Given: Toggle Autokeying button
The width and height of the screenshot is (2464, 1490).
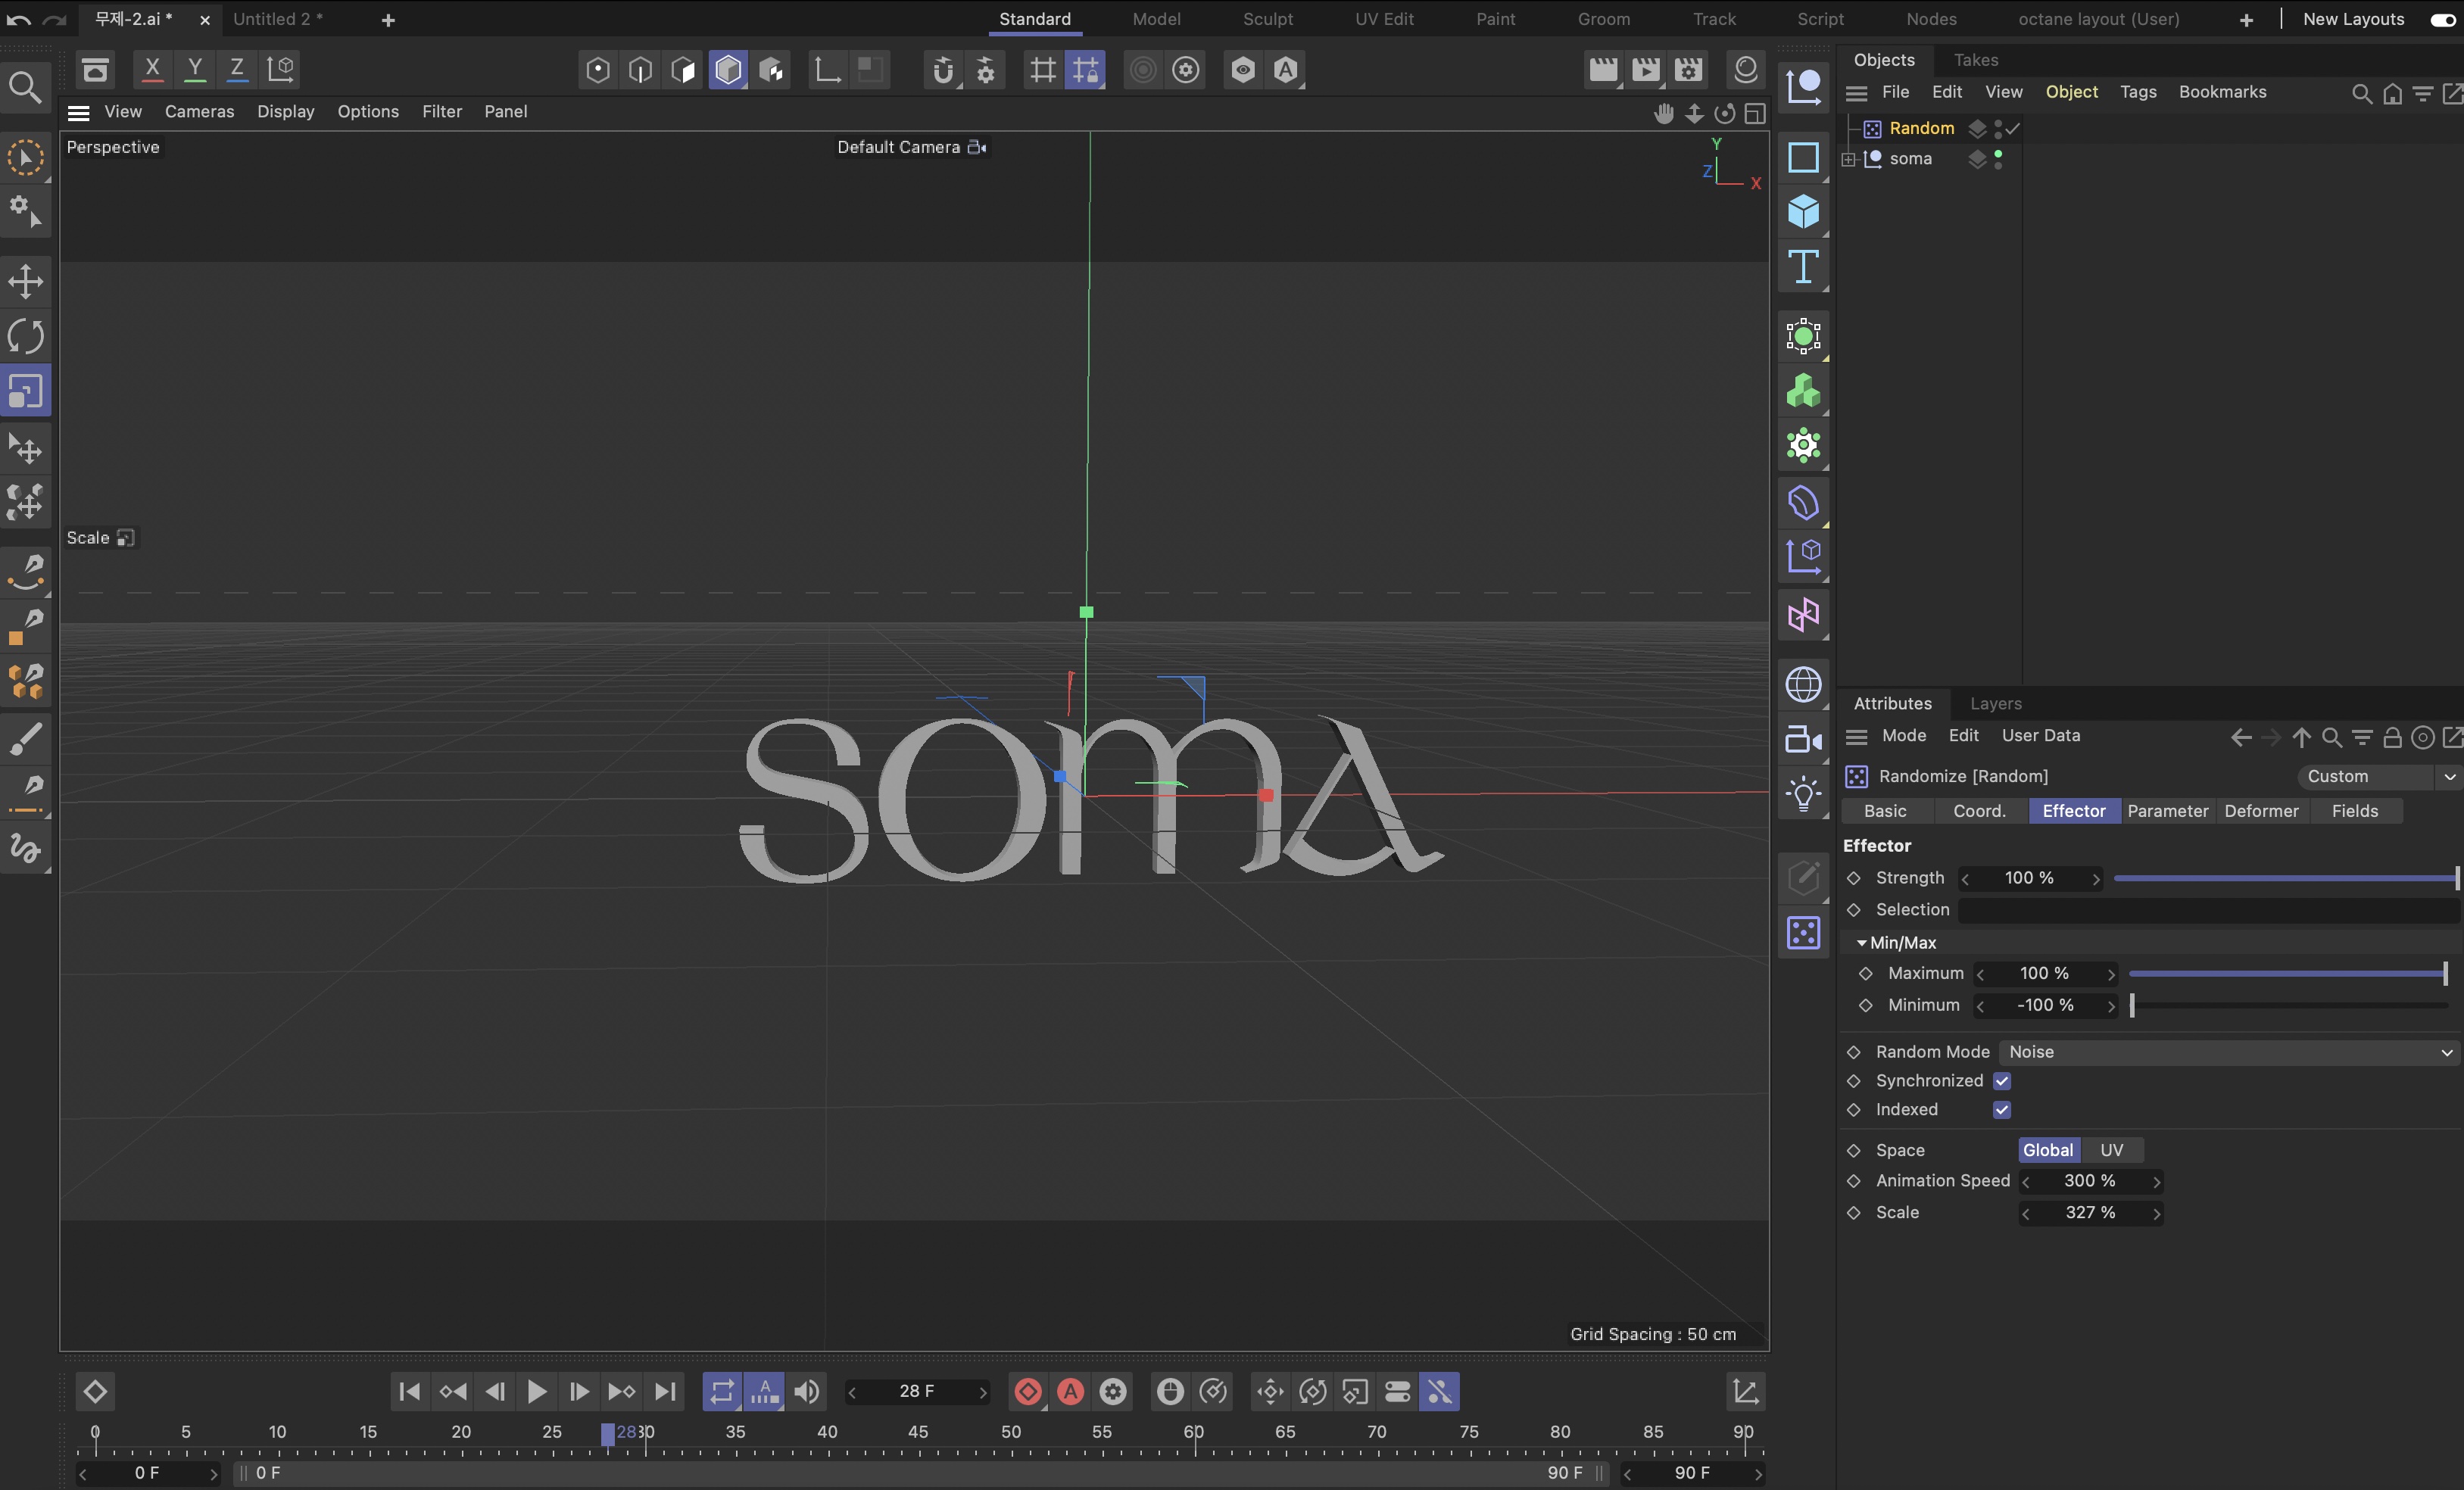Looking at the screenshot, I should coord(1071,1391).
